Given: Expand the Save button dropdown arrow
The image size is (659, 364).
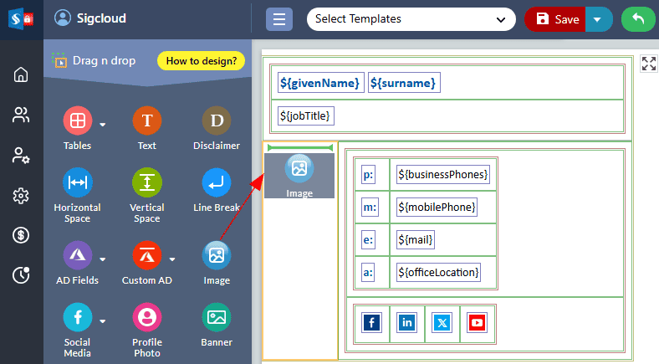Looking at the screenshot, I should (x=598, y=19).
